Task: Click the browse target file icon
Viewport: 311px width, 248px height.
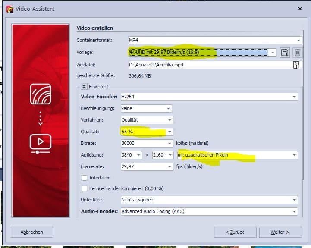Action: [296, 65]
